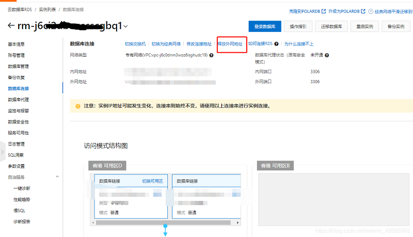
Task: Collapse the 自治服务 sidebar group
Action: pyautogui.click(x=57, y=177)
